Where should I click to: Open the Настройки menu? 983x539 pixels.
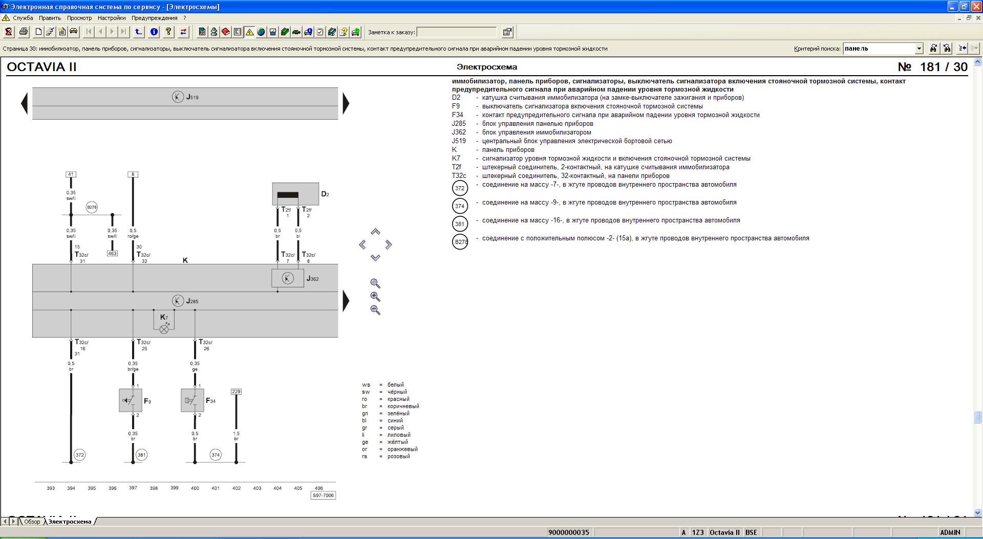[x=112, y=18]
